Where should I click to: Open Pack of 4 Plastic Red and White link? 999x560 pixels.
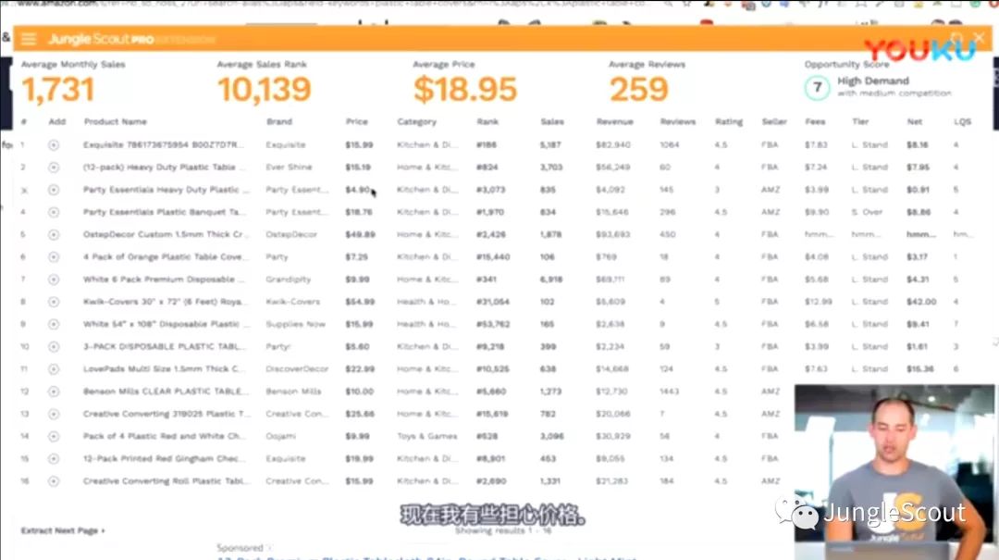point(163,436)
